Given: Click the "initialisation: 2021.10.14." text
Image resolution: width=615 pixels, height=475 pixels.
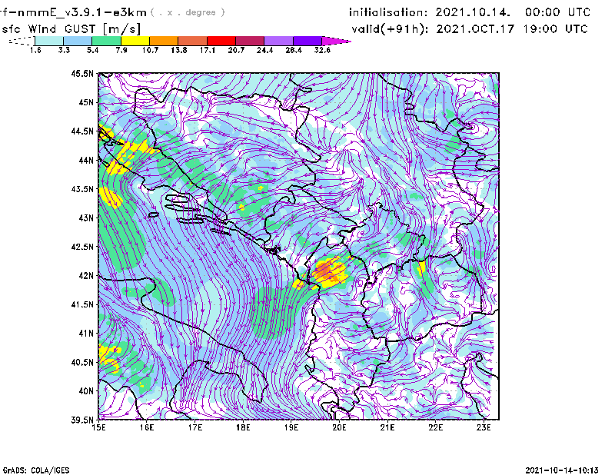Looking at the screenshot, I should (x=430, y=12).
